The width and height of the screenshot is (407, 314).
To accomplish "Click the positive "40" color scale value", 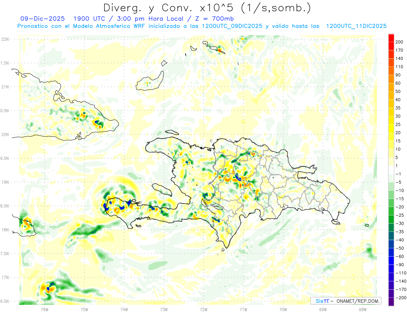I will (x=398, y=100).
